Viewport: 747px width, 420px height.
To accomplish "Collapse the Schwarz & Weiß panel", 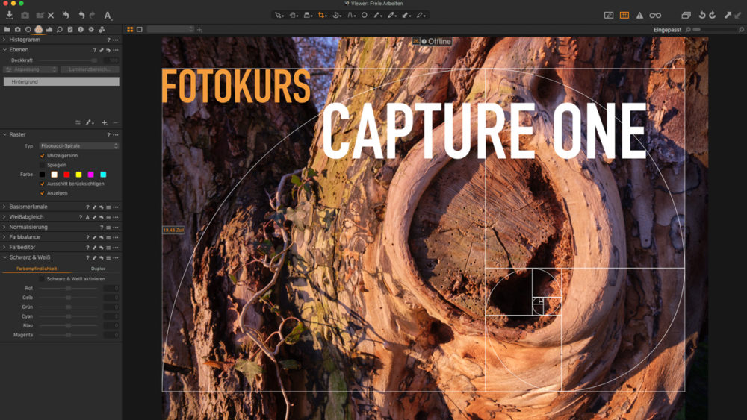I will (4, 257).
